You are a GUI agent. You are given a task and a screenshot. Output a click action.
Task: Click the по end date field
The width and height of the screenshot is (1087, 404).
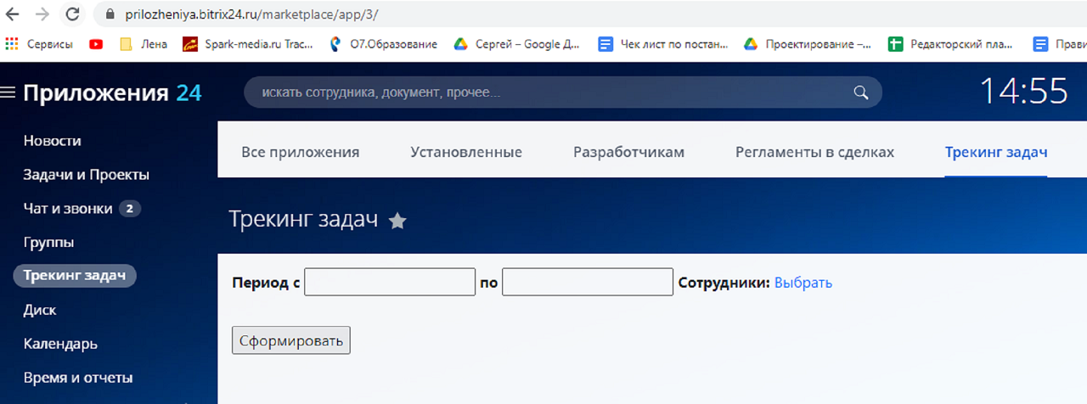point(588,282)
